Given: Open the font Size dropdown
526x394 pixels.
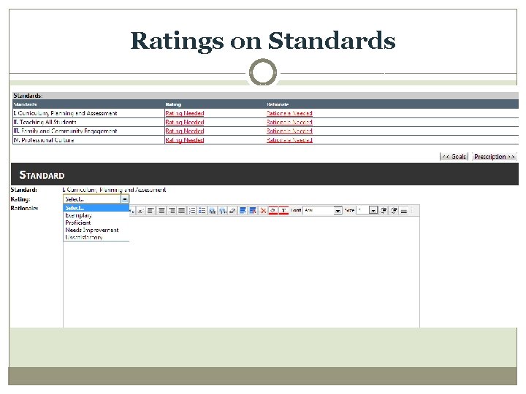Looking at the screenshot, I should pos(373,210).
